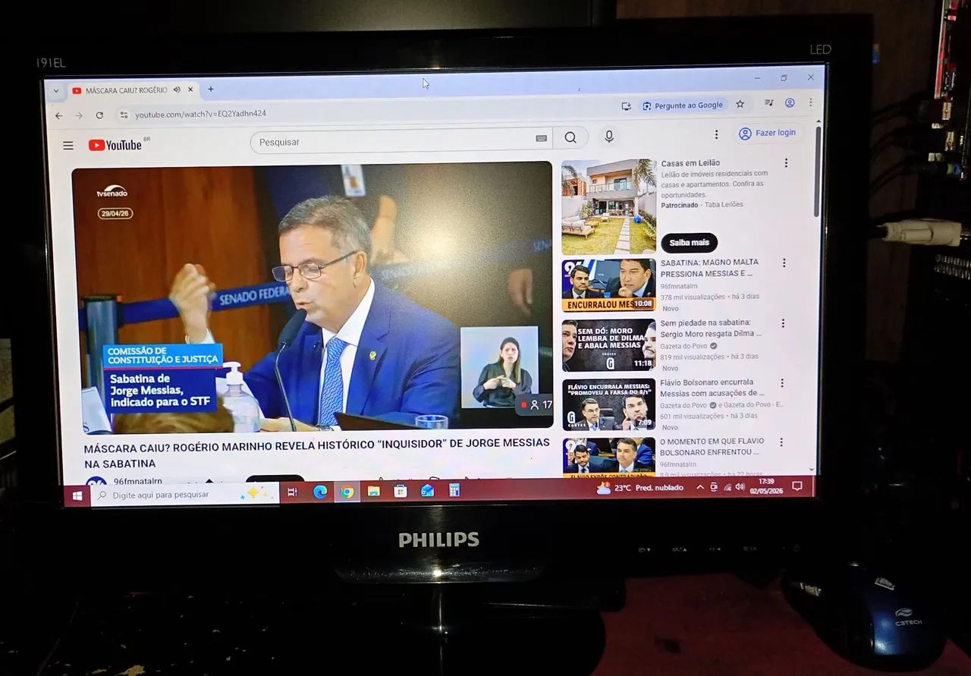This screenshot has height=676, width=971.
Task: Open the video SABATINA: MAGNO MALTA PRESSIONA MESSIAS
Action: tap(709, 268)
